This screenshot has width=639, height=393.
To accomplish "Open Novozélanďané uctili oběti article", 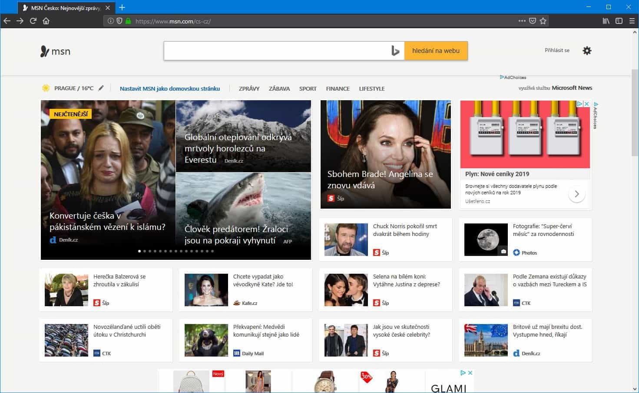I will click(x=106, y=340).
